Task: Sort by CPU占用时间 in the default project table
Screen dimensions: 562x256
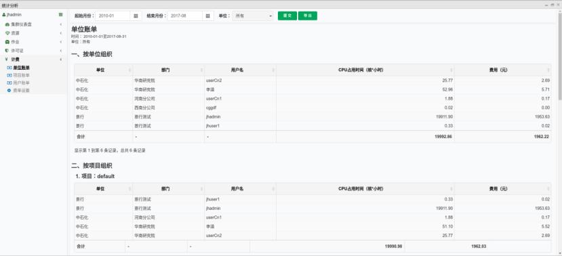Action: [365, 189]
